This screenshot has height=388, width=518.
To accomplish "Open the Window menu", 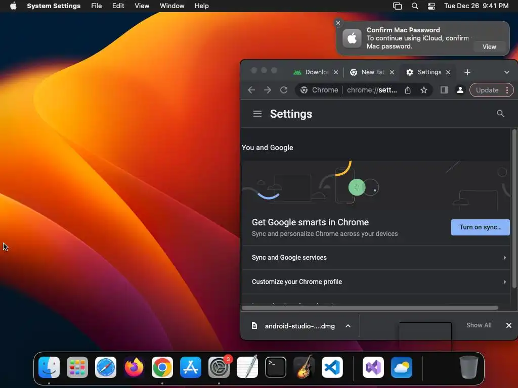I will click(x=172, y=6).
